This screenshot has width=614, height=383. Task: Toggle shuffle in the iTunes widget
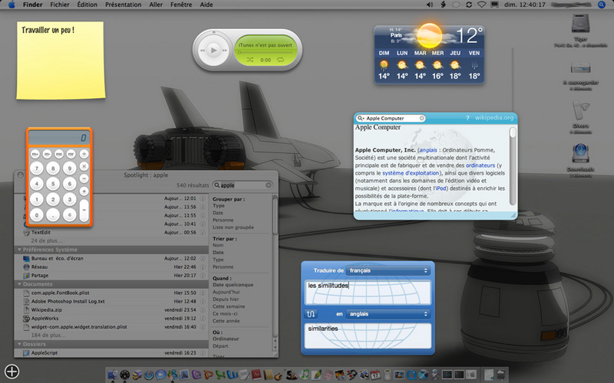pyautogui.click(x=250, y=60)
